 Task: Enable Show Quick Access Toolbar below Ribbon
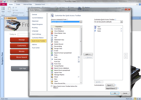point(52,86)
